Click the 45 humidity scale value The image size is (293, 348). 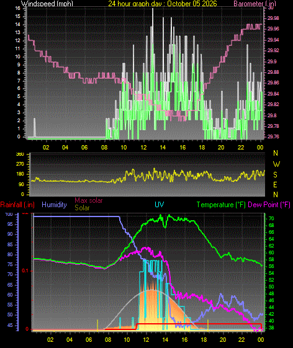(x=10, y=326)
